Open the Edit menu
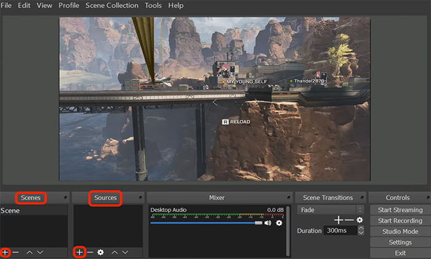 (x=24, y=5)
